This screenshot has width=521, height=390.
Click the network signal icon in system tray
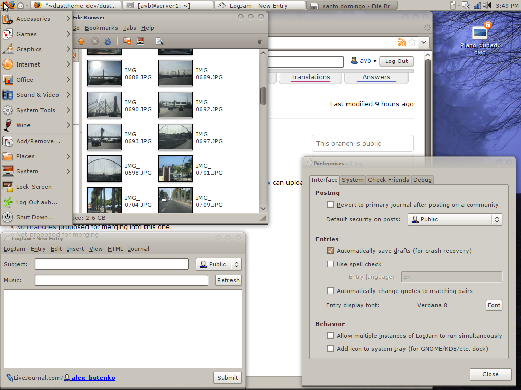(477, 5)
